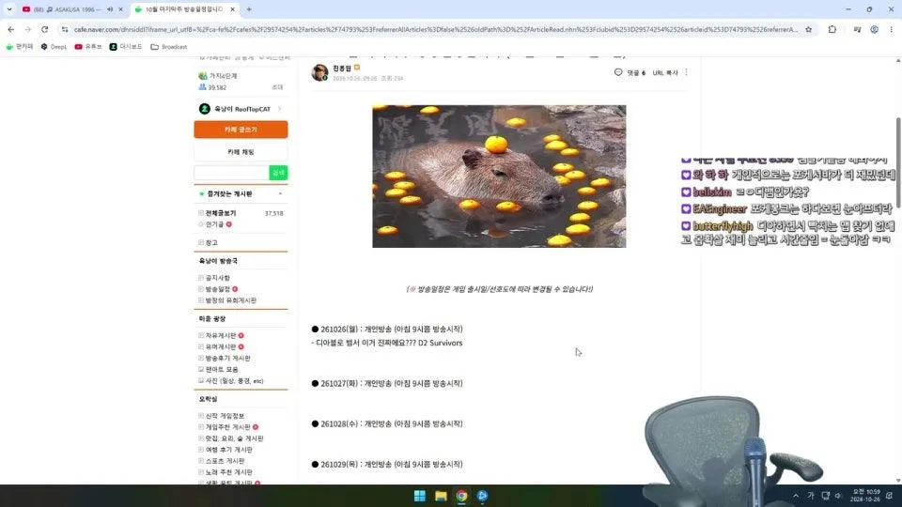This screenshot has height=507, width=902.
Task: Open Chrome from the taskbar
Action: pos(462,496)
